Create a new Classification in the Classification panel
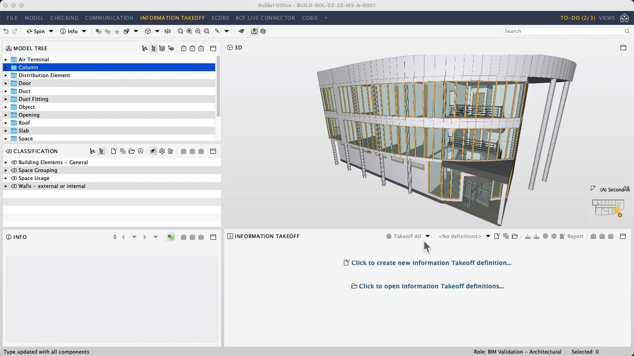The width and height of the screenshot is (634, 356). (x=114, y=151)
